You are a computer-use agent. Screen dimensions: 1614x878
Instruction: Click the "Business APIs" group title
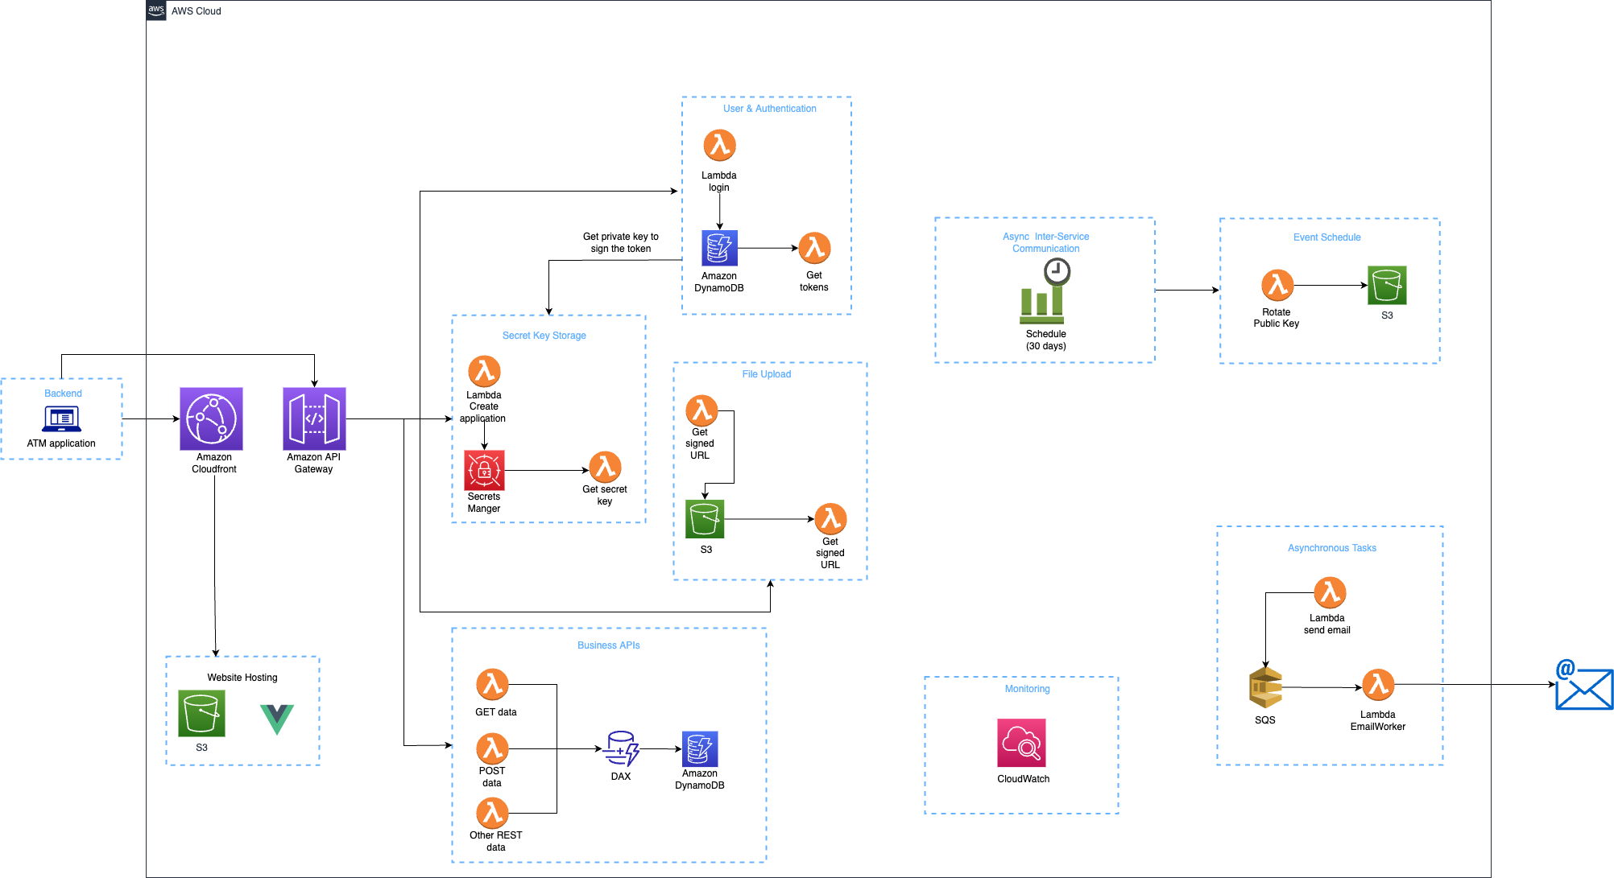click(x=608, y=645)
